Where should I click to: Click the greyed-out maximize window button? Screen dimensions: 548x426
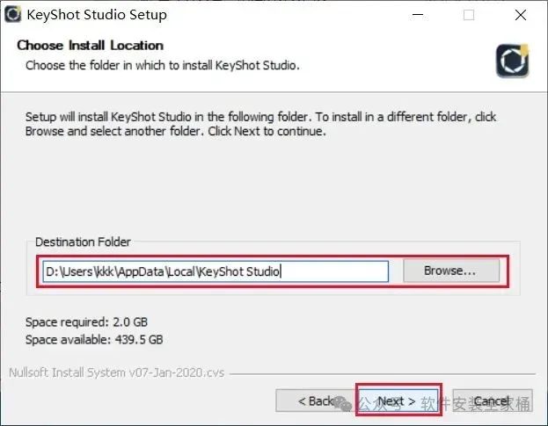click(x=469, y=15)
